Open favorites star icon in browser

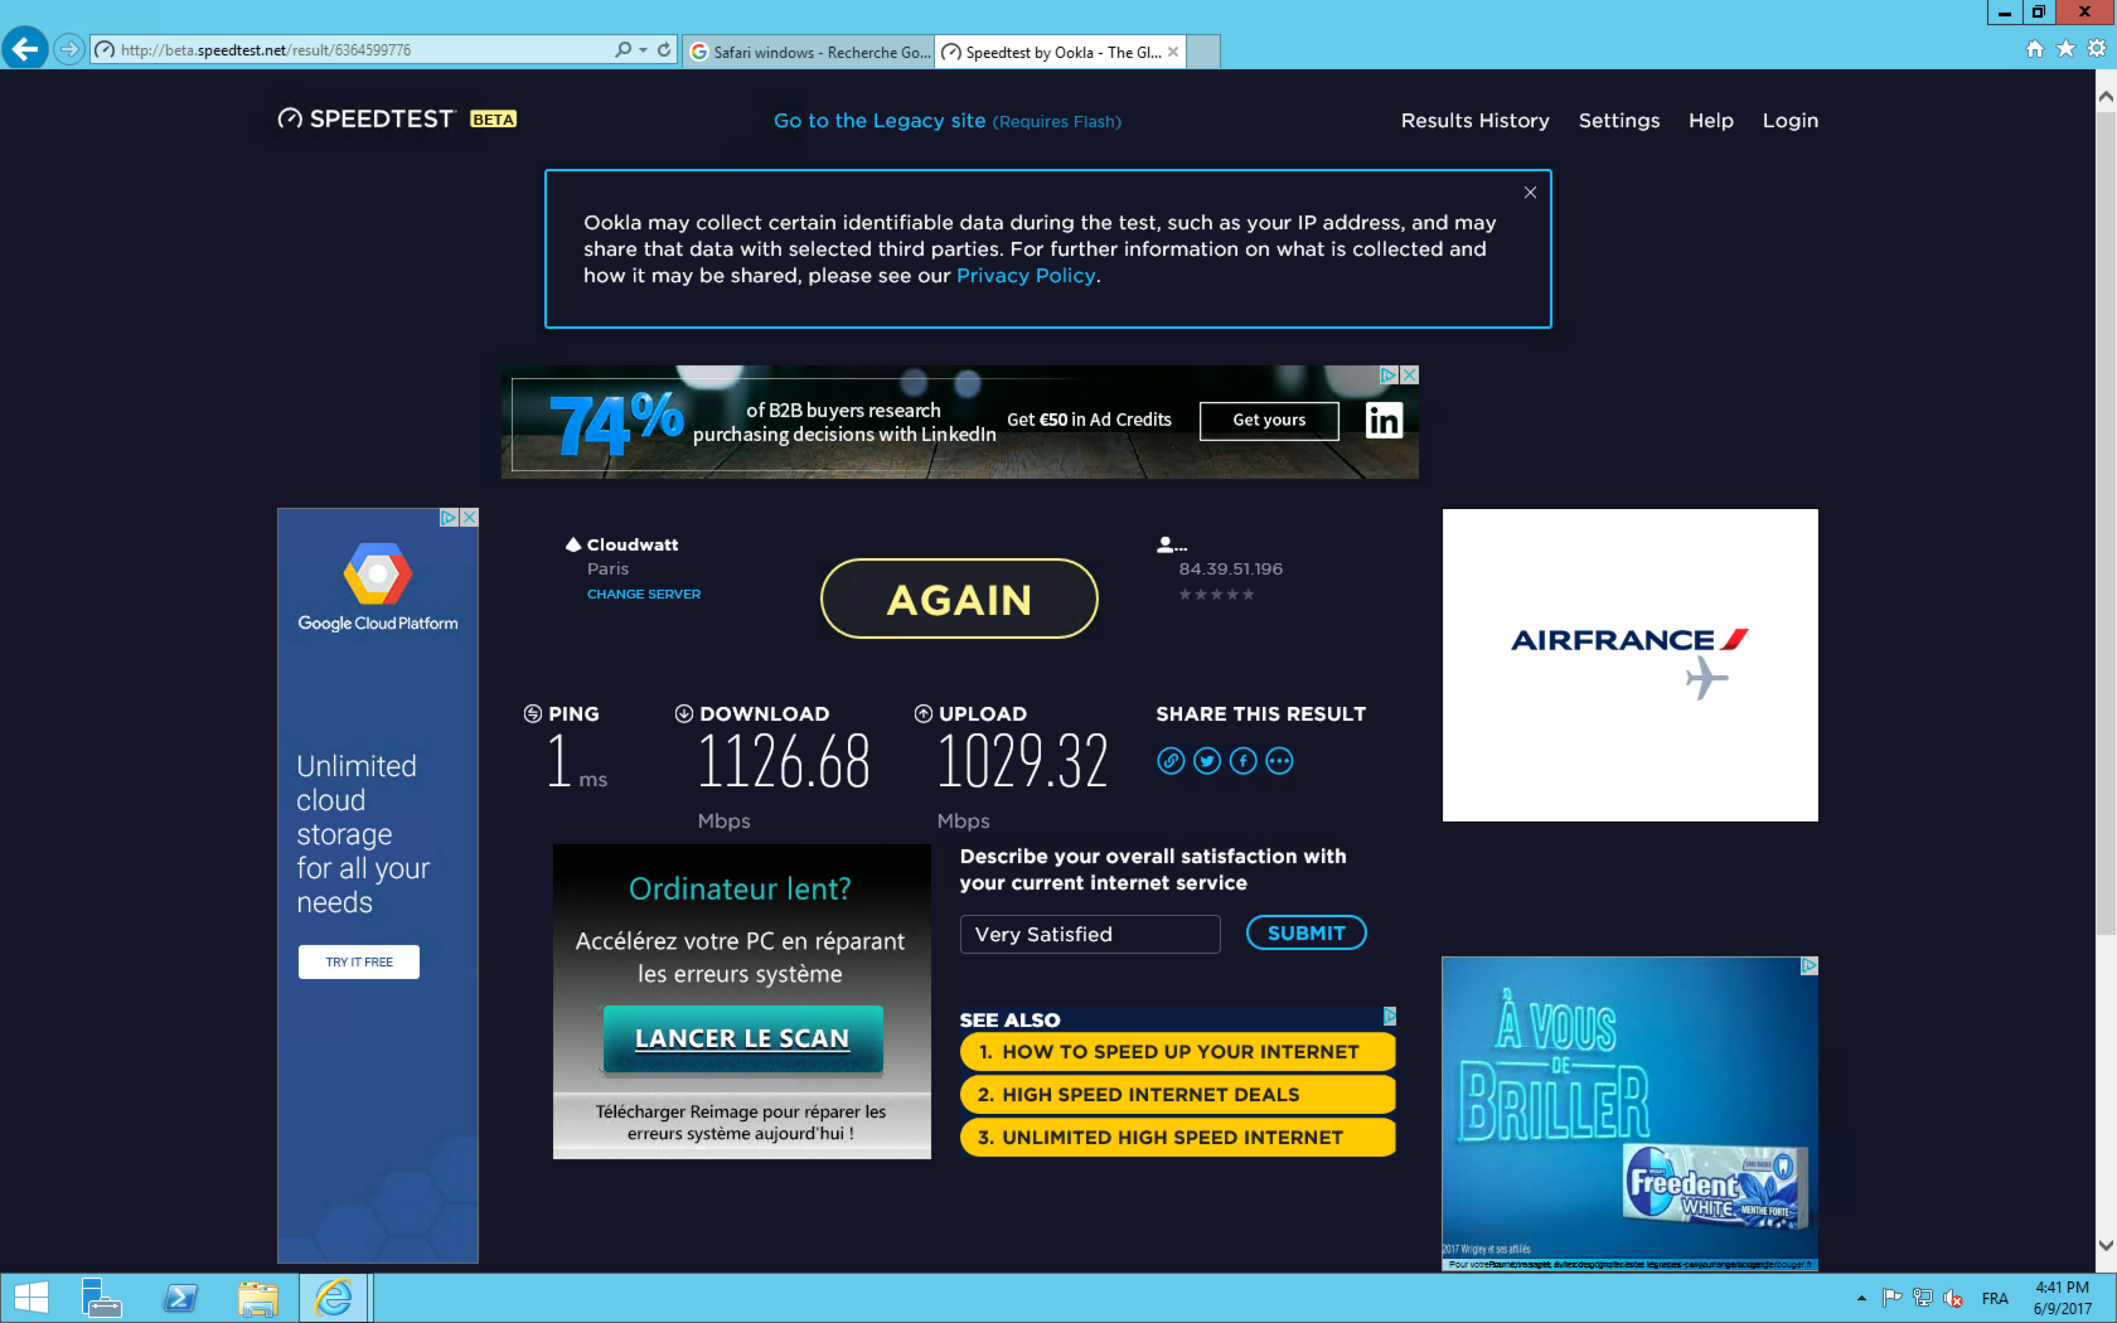pos(2065,49)
